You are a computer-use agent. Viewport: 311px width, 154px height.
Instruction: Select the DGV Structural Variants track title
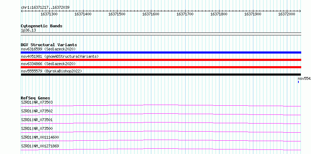(x=49, y=45)
